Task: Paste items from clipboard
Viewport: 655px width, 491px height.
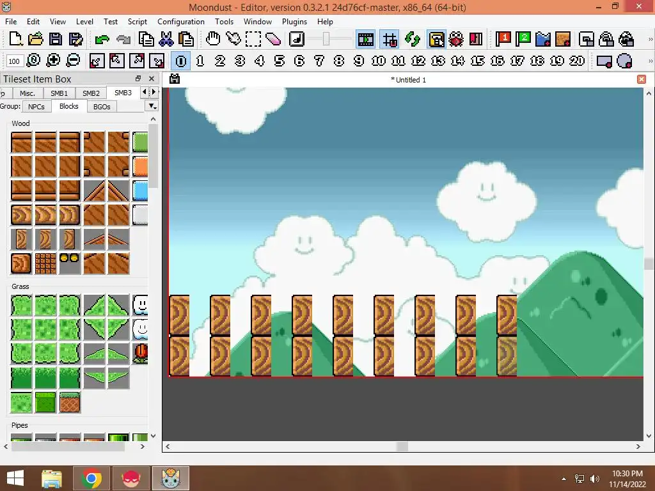Action: 186,39
